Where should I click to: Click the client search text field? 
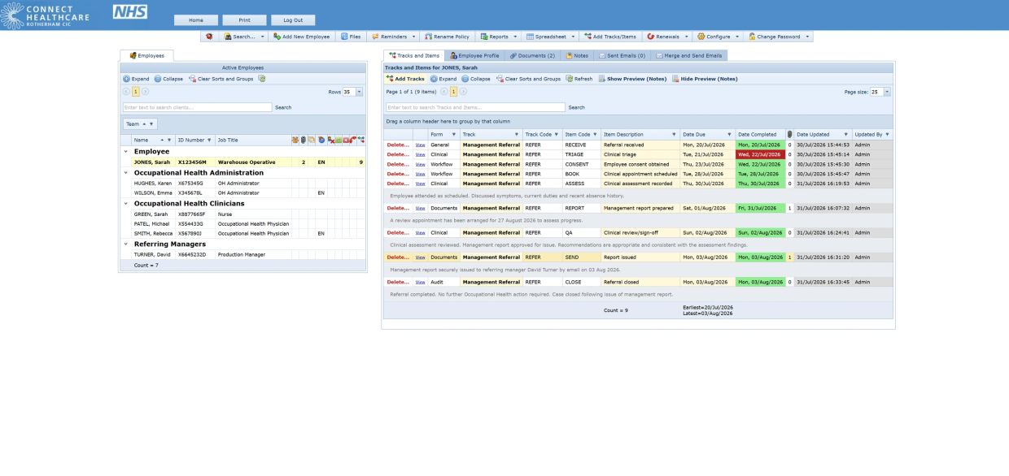point(197,107)
